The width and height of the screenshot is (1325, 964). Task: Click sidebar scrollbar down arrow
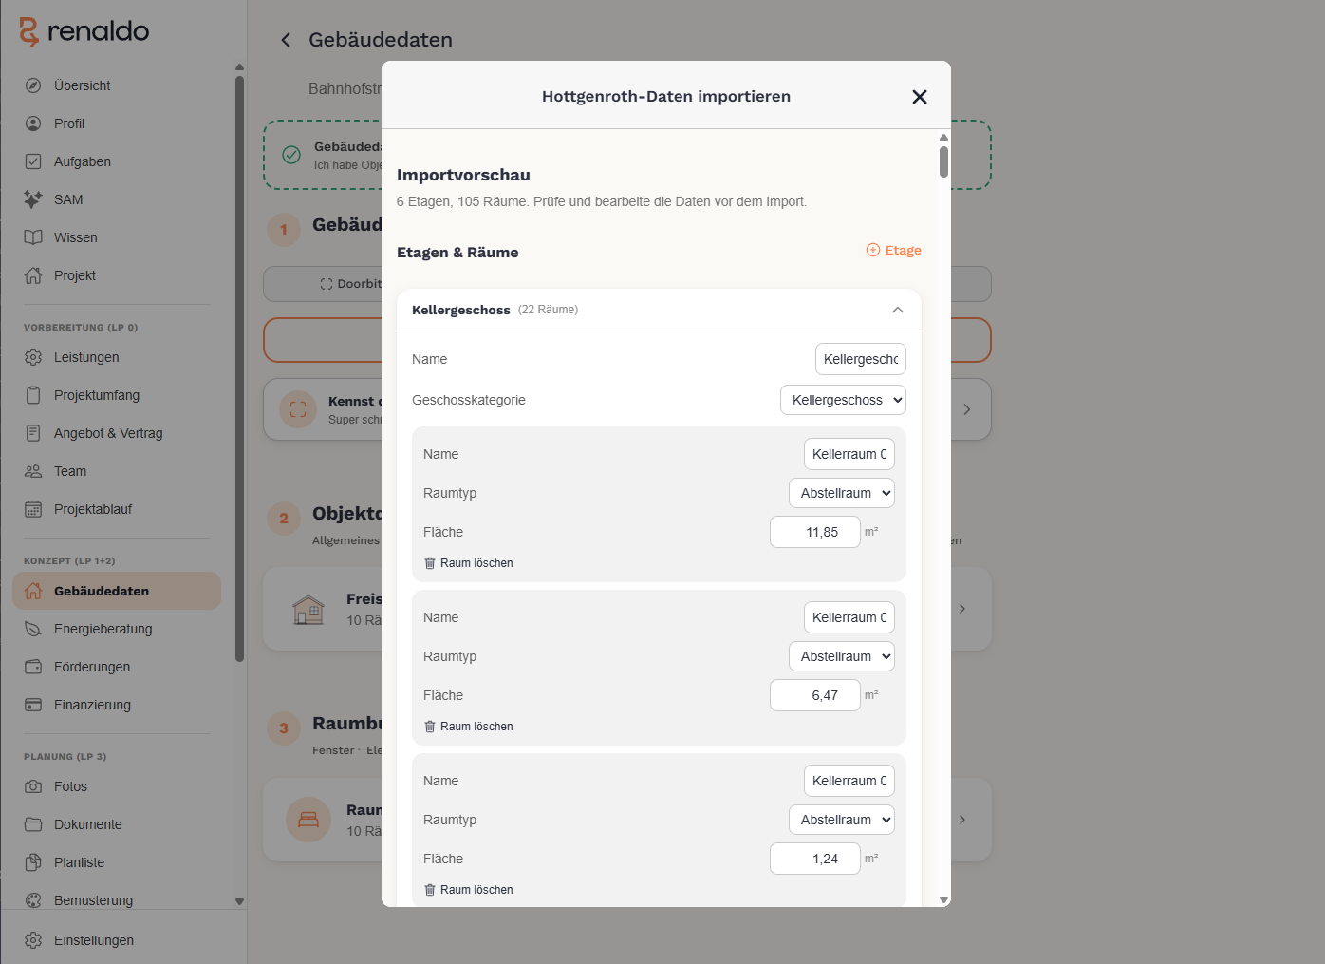239,901
